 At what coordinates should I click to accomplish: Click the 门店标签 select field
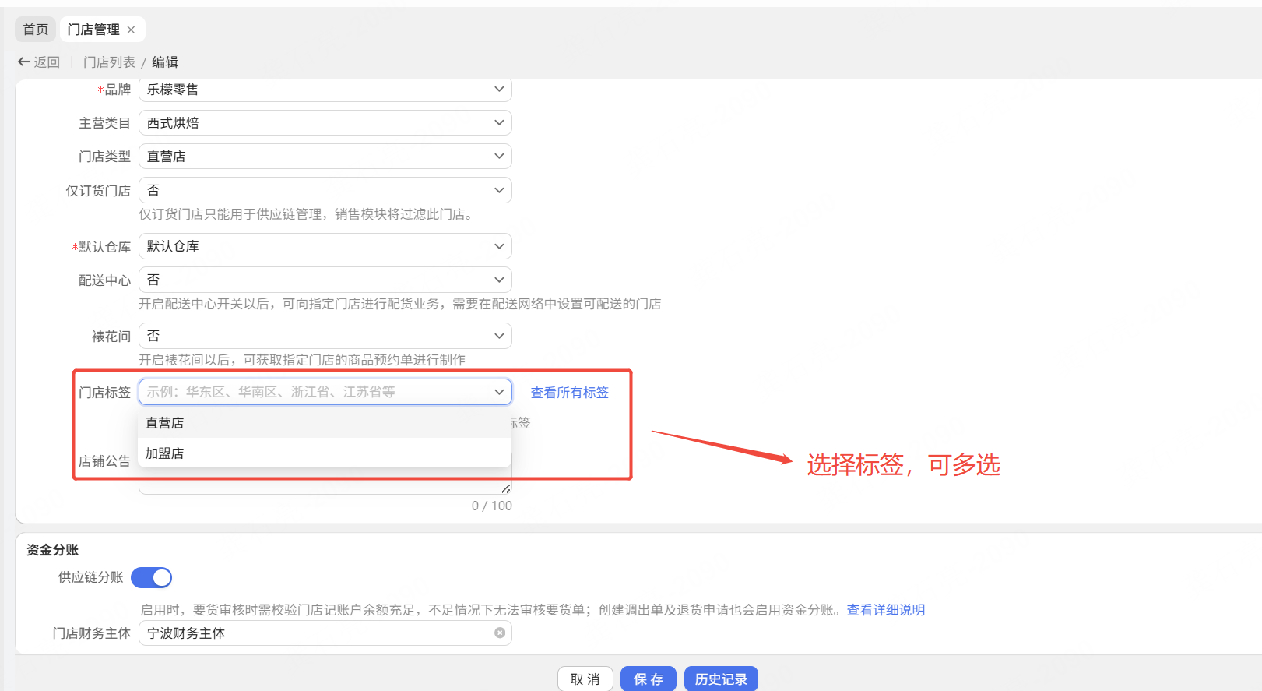325,392
